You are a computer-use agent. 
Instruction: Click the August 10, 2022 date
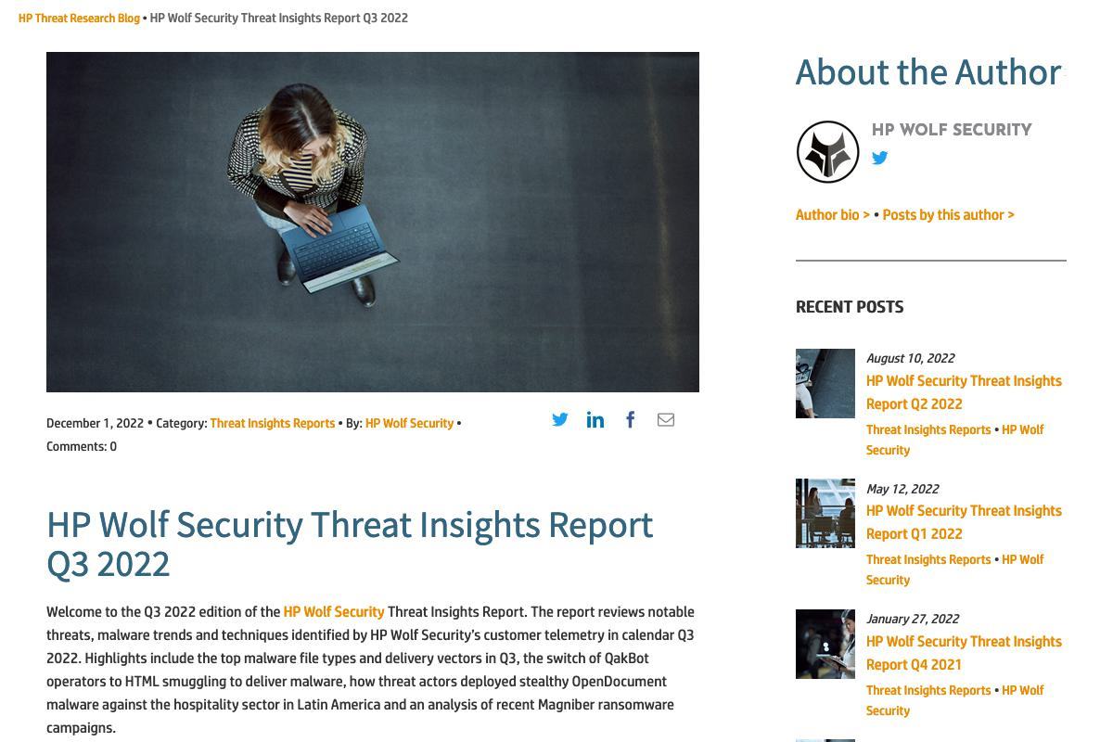coord(910,358)
